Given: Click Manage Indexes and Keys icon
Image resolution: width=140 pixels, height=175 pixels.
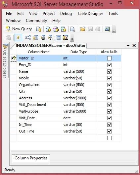Looking at the screenshot, I should pyautogui.click(x=35, y=38).
